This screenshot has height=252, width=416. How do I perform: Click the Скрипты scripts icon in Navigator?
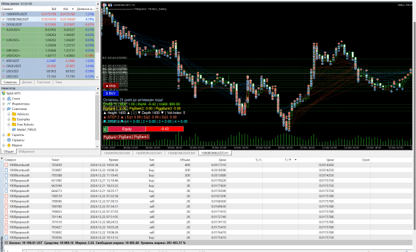point(9,135)
